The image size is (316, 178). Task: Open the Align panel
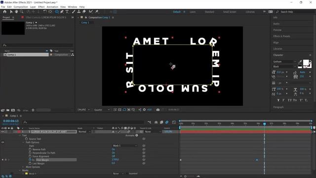(x=276, y=43)
